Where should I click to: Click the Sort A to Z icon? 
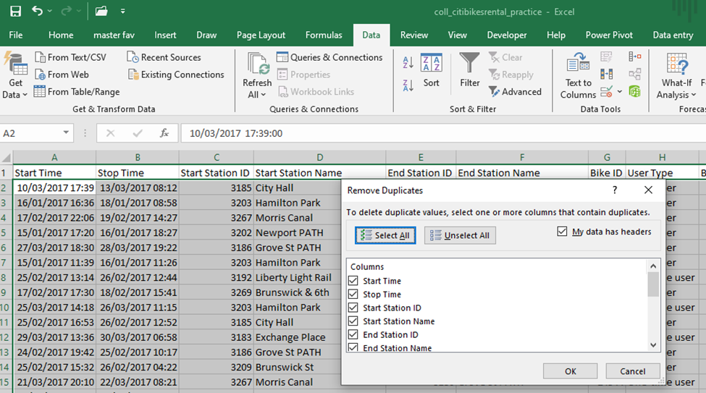[408, 63]
